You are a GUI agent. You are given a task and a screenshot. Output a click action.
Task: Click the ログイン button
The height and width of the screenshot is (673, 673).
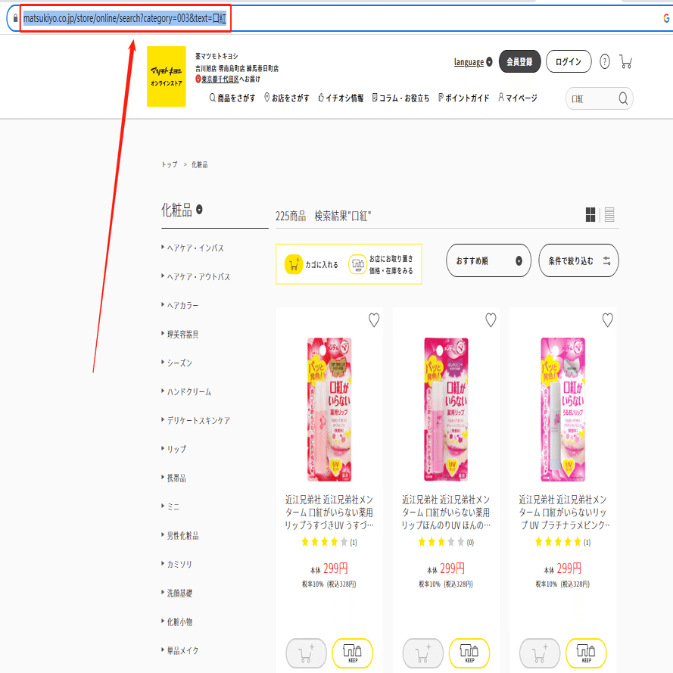pyautogui.click(x=569, y=61)
